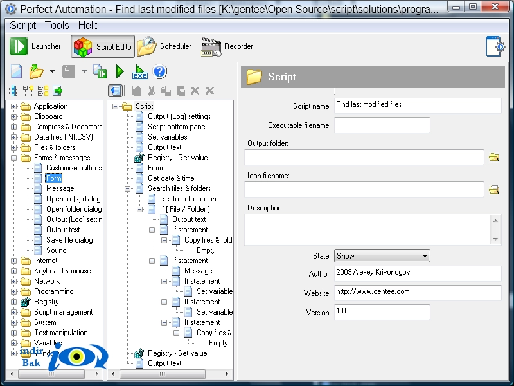Run the script with the green play arrow
Screen dimensions: 514x386
[x=120, y=71]
